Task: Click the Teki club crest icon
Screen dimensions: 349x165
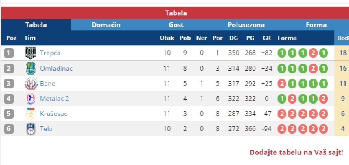Action: (x=31, y=129)
